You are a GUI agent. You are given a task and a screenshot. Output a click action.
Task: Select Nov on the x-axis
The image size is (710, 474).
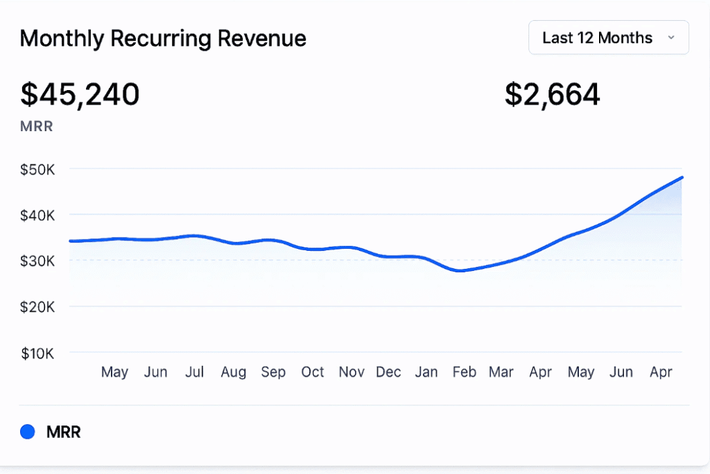[x=352, y=372]
